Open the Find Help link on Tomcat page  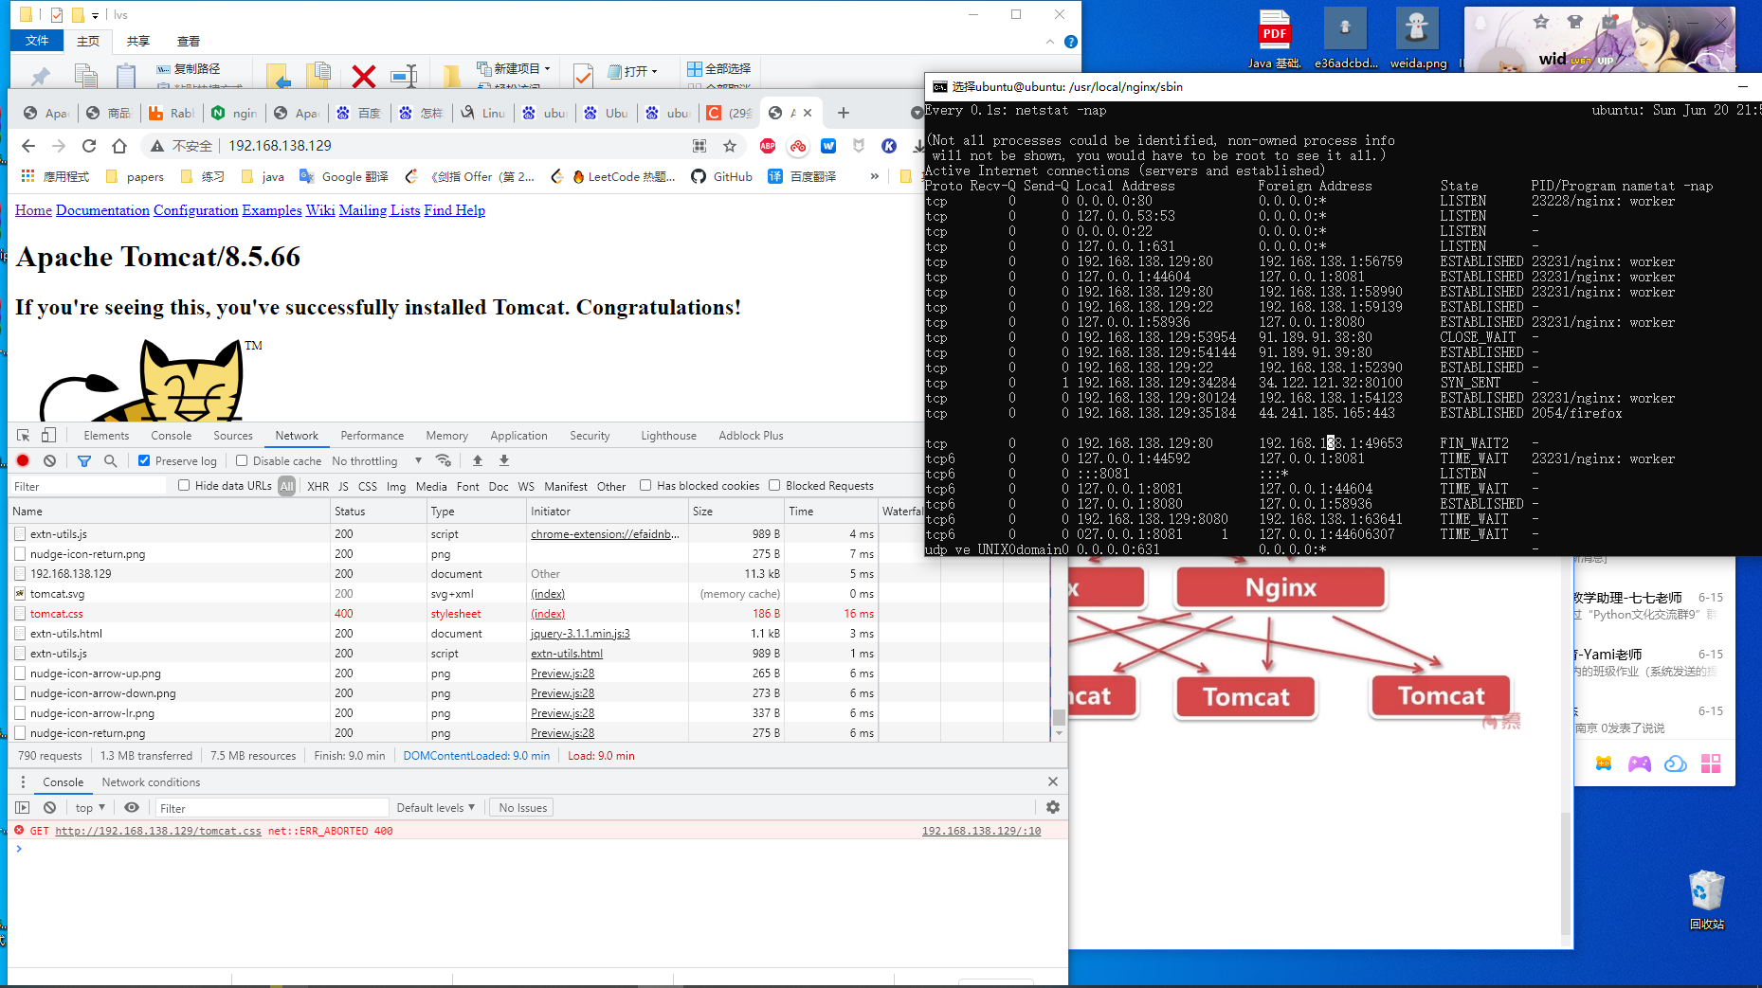(x=454, y=210)
